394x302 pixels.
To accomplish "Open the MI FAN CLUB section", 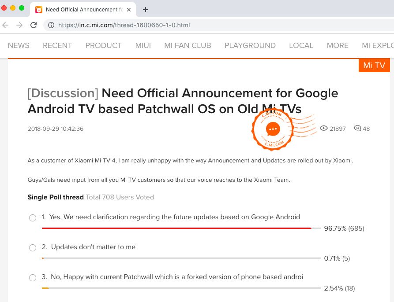I will (188, 45).
